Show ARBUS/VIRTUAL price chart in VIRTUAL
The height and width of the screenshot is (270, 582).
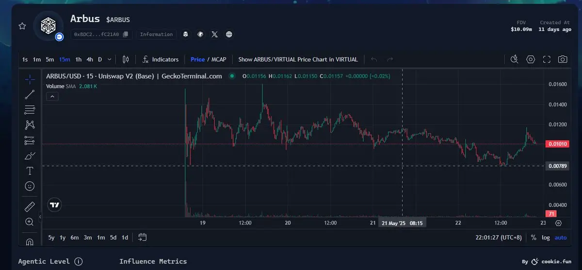coord(298,60)
